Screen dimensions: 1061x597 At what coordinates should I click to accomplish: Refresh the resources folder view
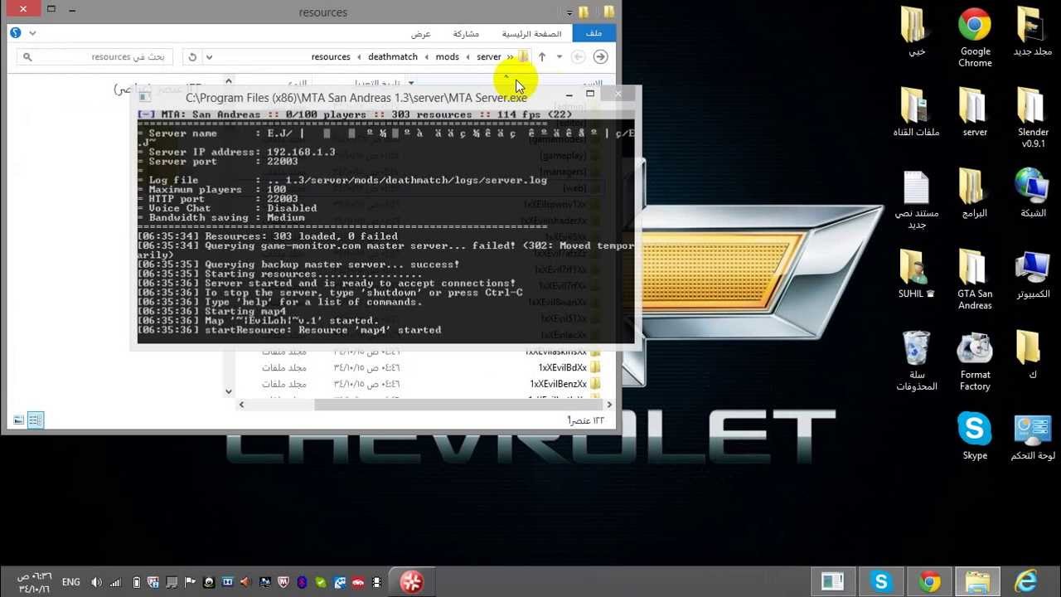click(x=192, y=57)
